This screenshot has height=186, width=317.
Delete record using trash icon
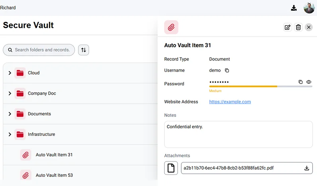pyautogui.click(x=298, y=27)
